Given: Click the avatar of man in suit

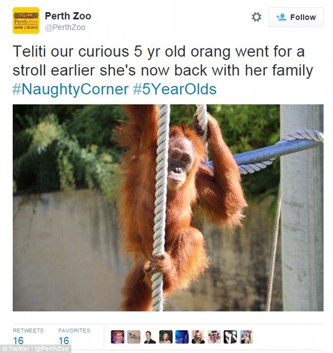Looking at the screenshot, I should tap(150, 337).
